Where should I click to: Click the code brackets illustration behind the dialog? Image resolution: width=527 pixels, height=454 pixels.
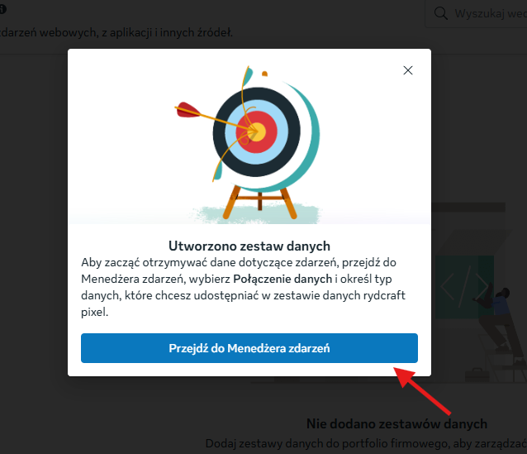[x=464, y=286]
